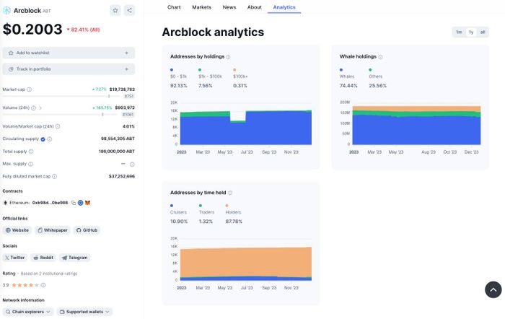Screen dimensions: 505x319
Task: Click the 82.41% (All) price change
Action: [x=84, y=30]
